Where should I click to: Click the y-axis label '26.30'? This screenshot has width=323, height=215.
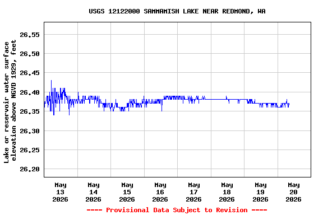pyautogui.click(x=30, y=131)
